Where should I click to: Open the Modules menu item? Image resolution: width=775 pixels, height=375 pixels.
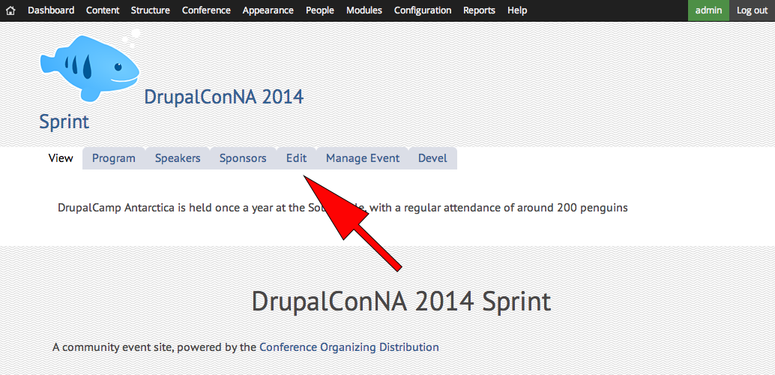tap(364, 10)
